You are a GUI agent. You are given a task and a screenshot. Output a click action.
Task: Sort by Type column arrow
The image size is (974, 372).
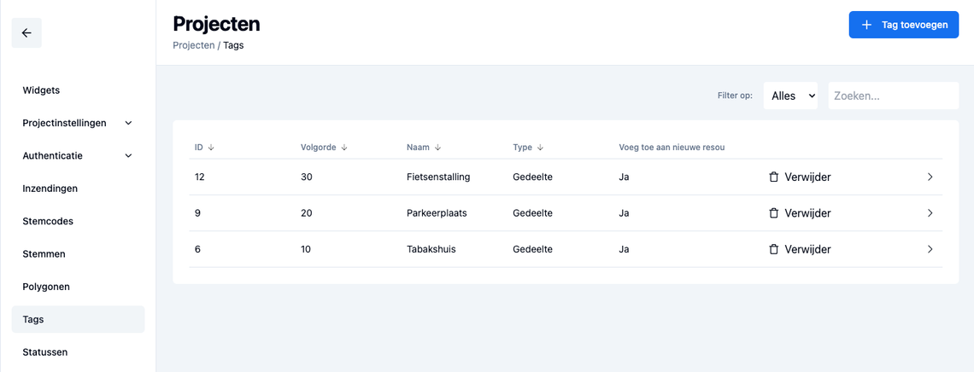[540, 148]
